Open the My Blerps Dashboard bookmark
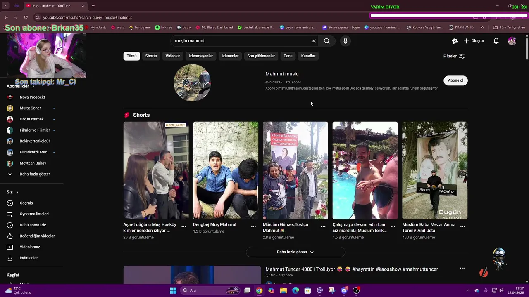529x297 pixels. [214, 28]
